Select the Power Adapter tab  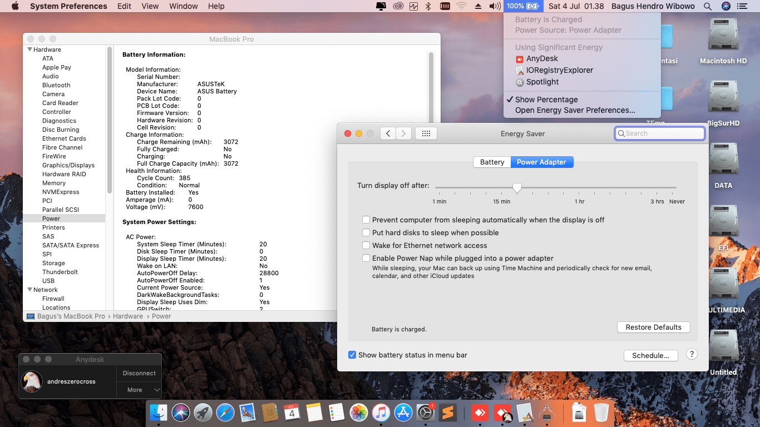541,162
